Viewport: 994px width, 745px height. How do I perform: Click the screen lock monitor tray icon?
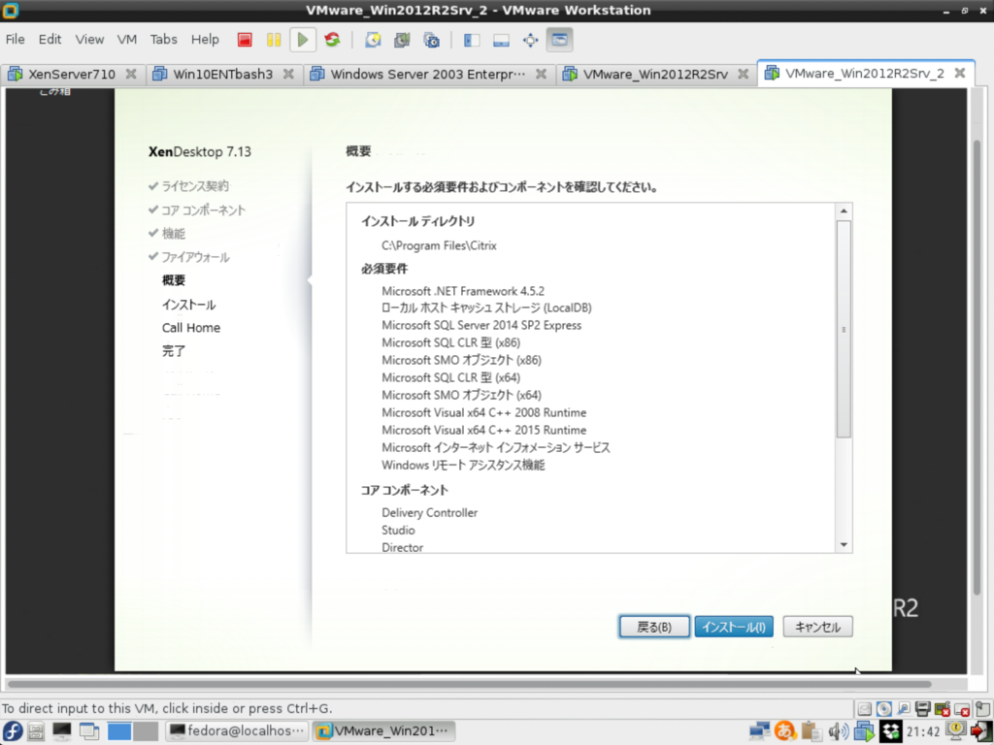click(955, 731)
